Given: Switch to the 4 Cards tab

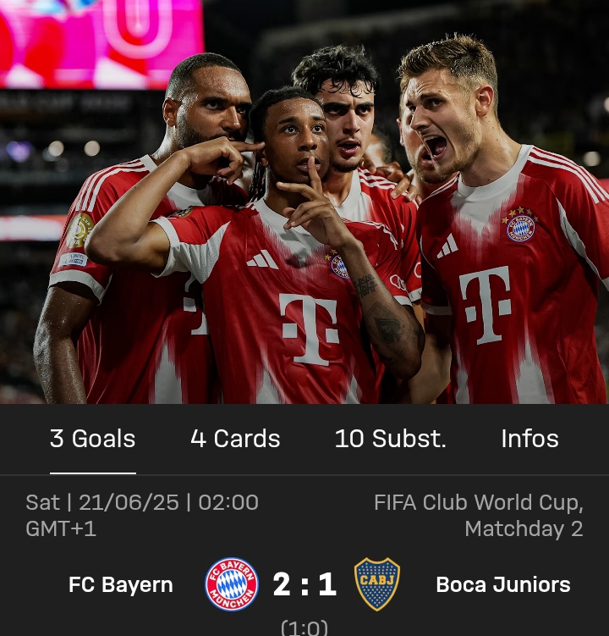Looking at the screenshot, I should pyautogui.click(x=235, y=439).
